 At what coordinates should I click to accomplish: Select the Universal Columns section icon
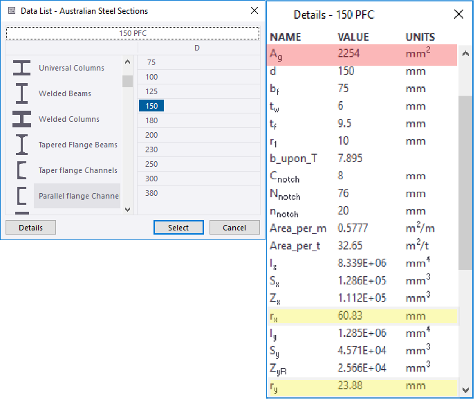coord(22,68)
